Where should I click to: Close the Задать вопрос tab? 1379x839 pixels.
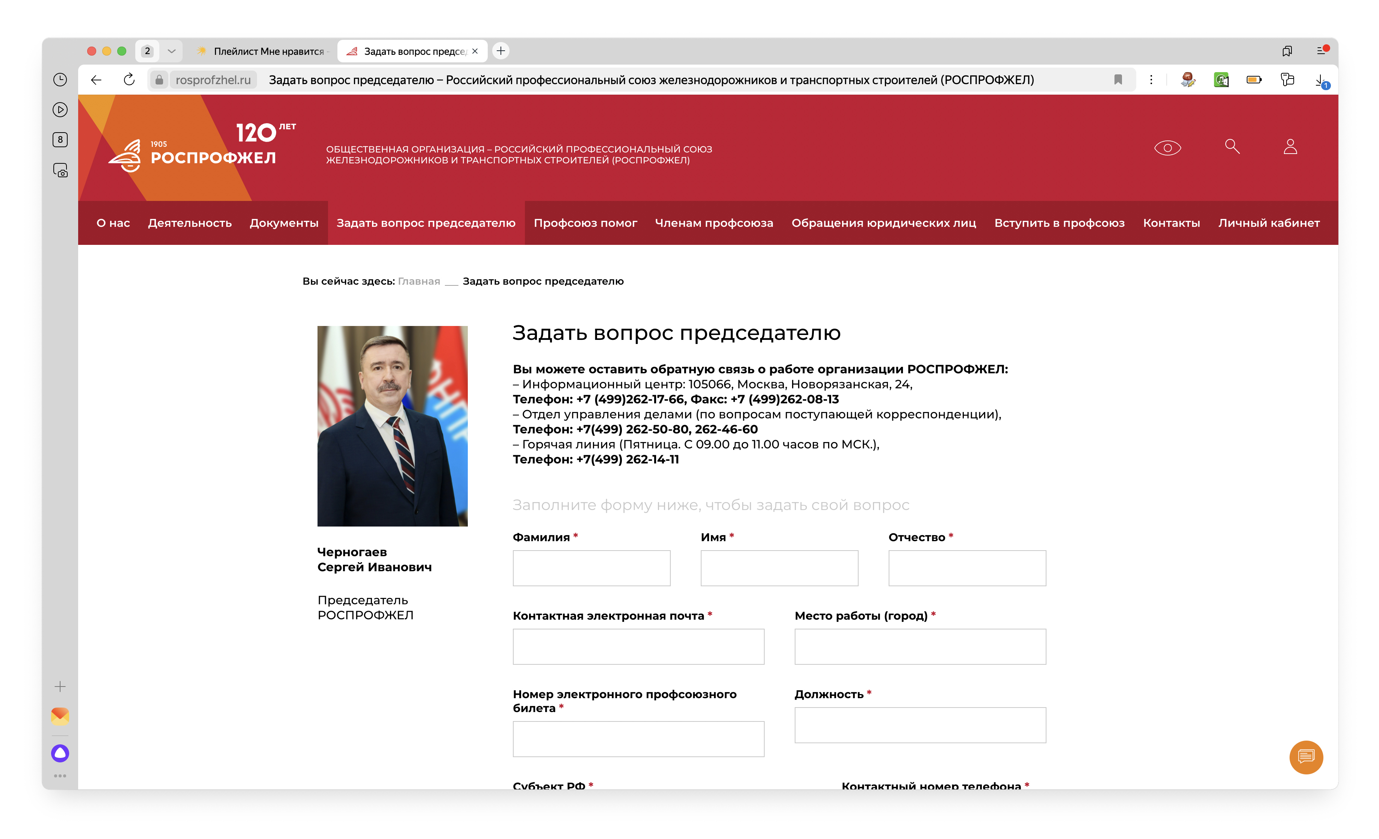[475, 51]
